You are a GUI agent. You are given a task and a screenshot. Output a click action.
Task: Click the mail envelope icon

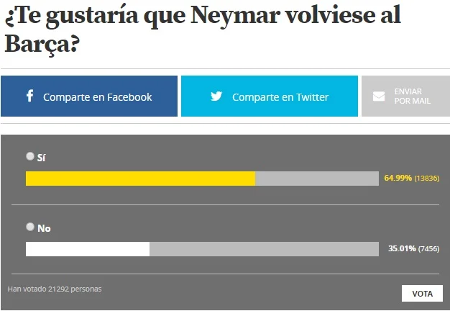379,96
